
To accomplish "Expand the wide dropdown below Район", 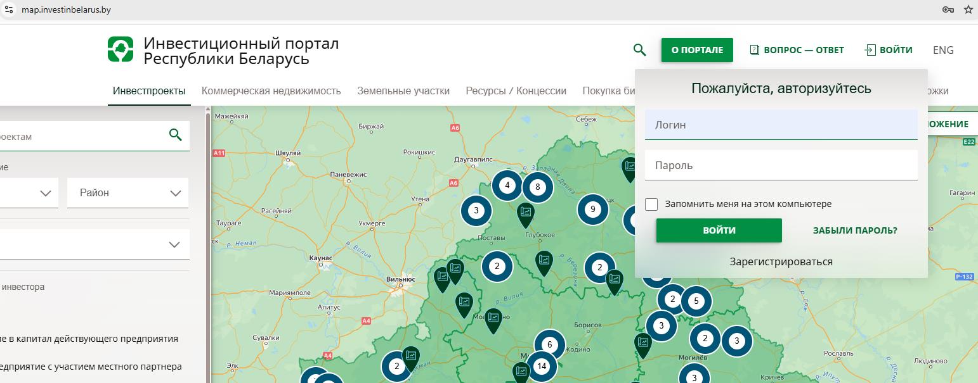I will pos(95,244).
